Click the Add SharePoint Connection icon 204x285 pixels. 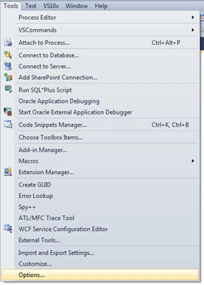[x=8, y=77]
